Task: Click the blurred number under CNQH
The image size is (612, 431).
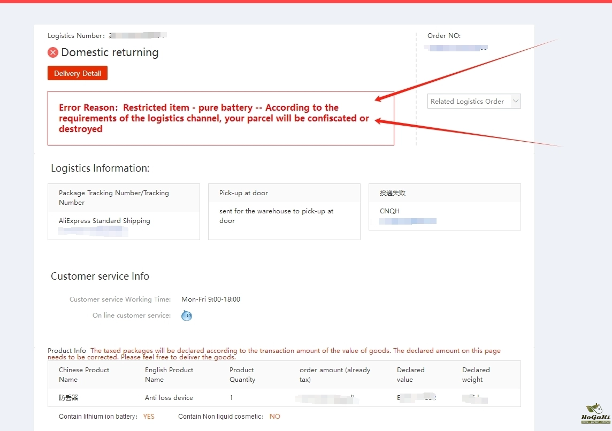Action: [408, 221]
